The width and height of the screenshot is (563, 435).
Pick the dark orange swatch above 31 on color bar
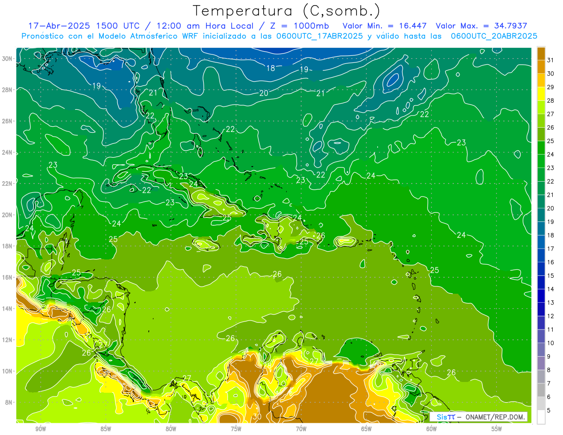541,53
